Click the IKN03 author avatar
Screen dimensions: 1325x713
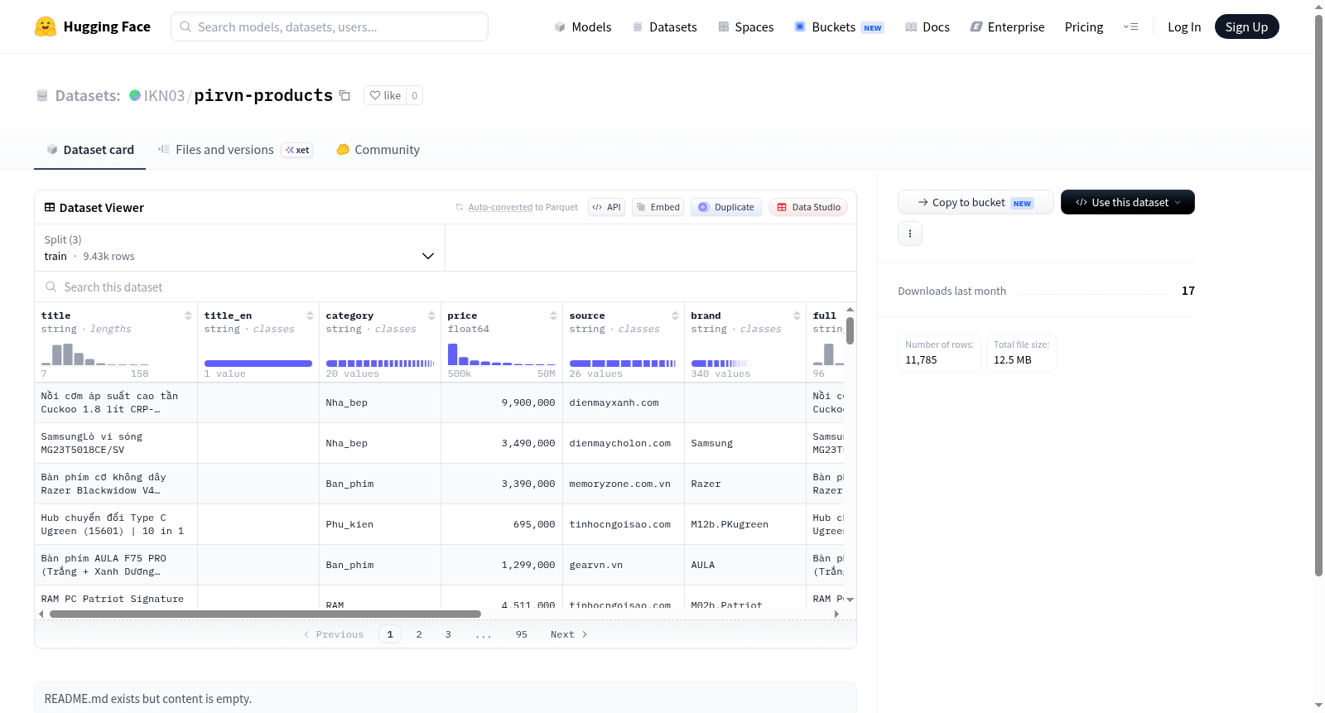click(x=135, y=95)
